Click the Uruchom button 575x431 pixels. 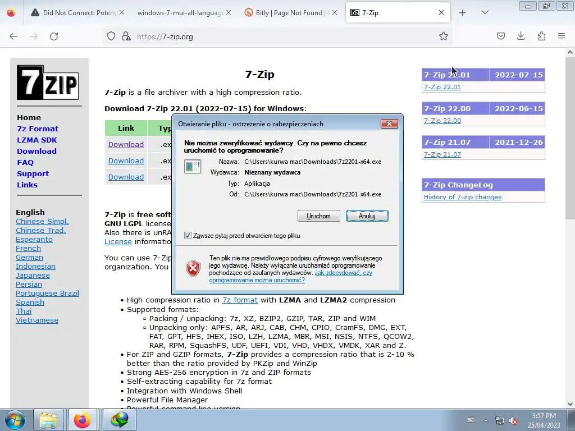pyautogui.click(x=319, y=216)
